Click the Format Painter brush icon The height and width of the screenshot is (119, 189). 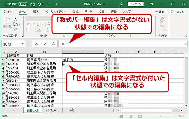click(x=16, y=30)
